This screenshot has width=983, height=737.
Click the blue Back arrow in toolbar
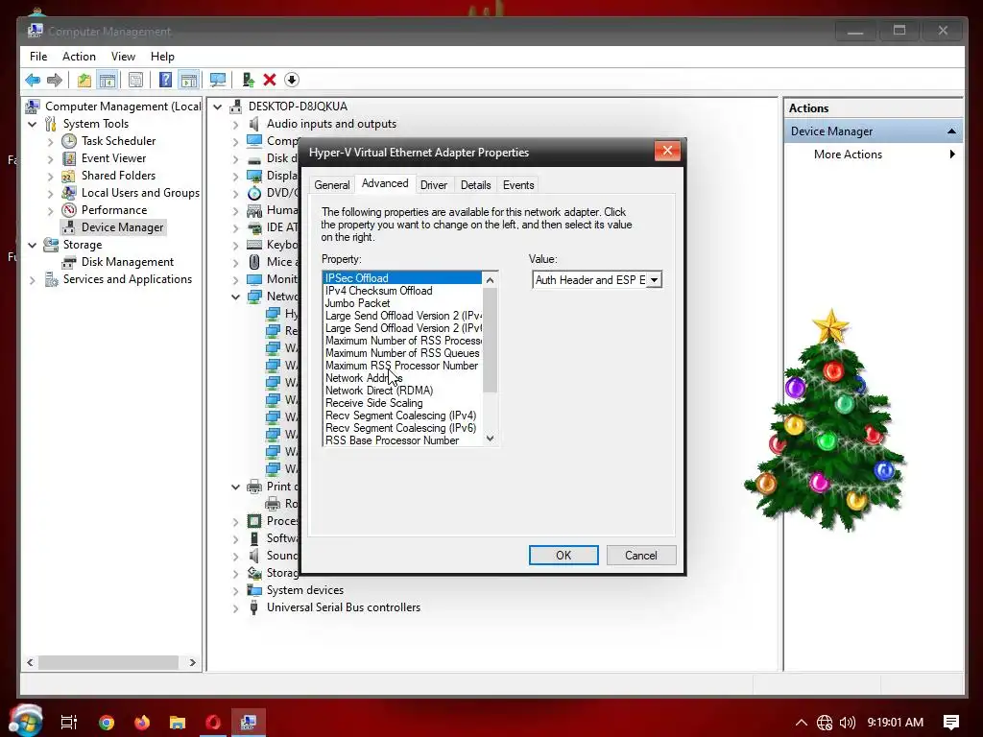[33, 81]
